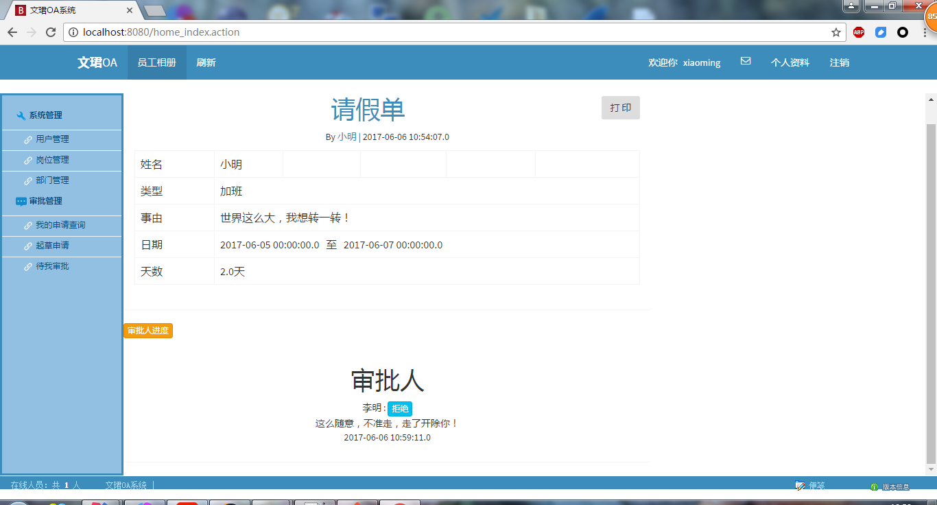Click the start date 2017-06-05 00:00:00.0

[x=270, y=245]
